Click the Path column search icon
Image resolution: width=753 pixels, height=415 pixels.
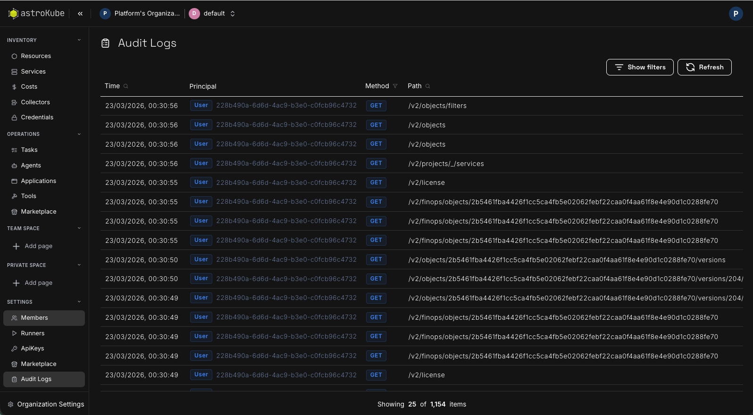pos(428,86)
